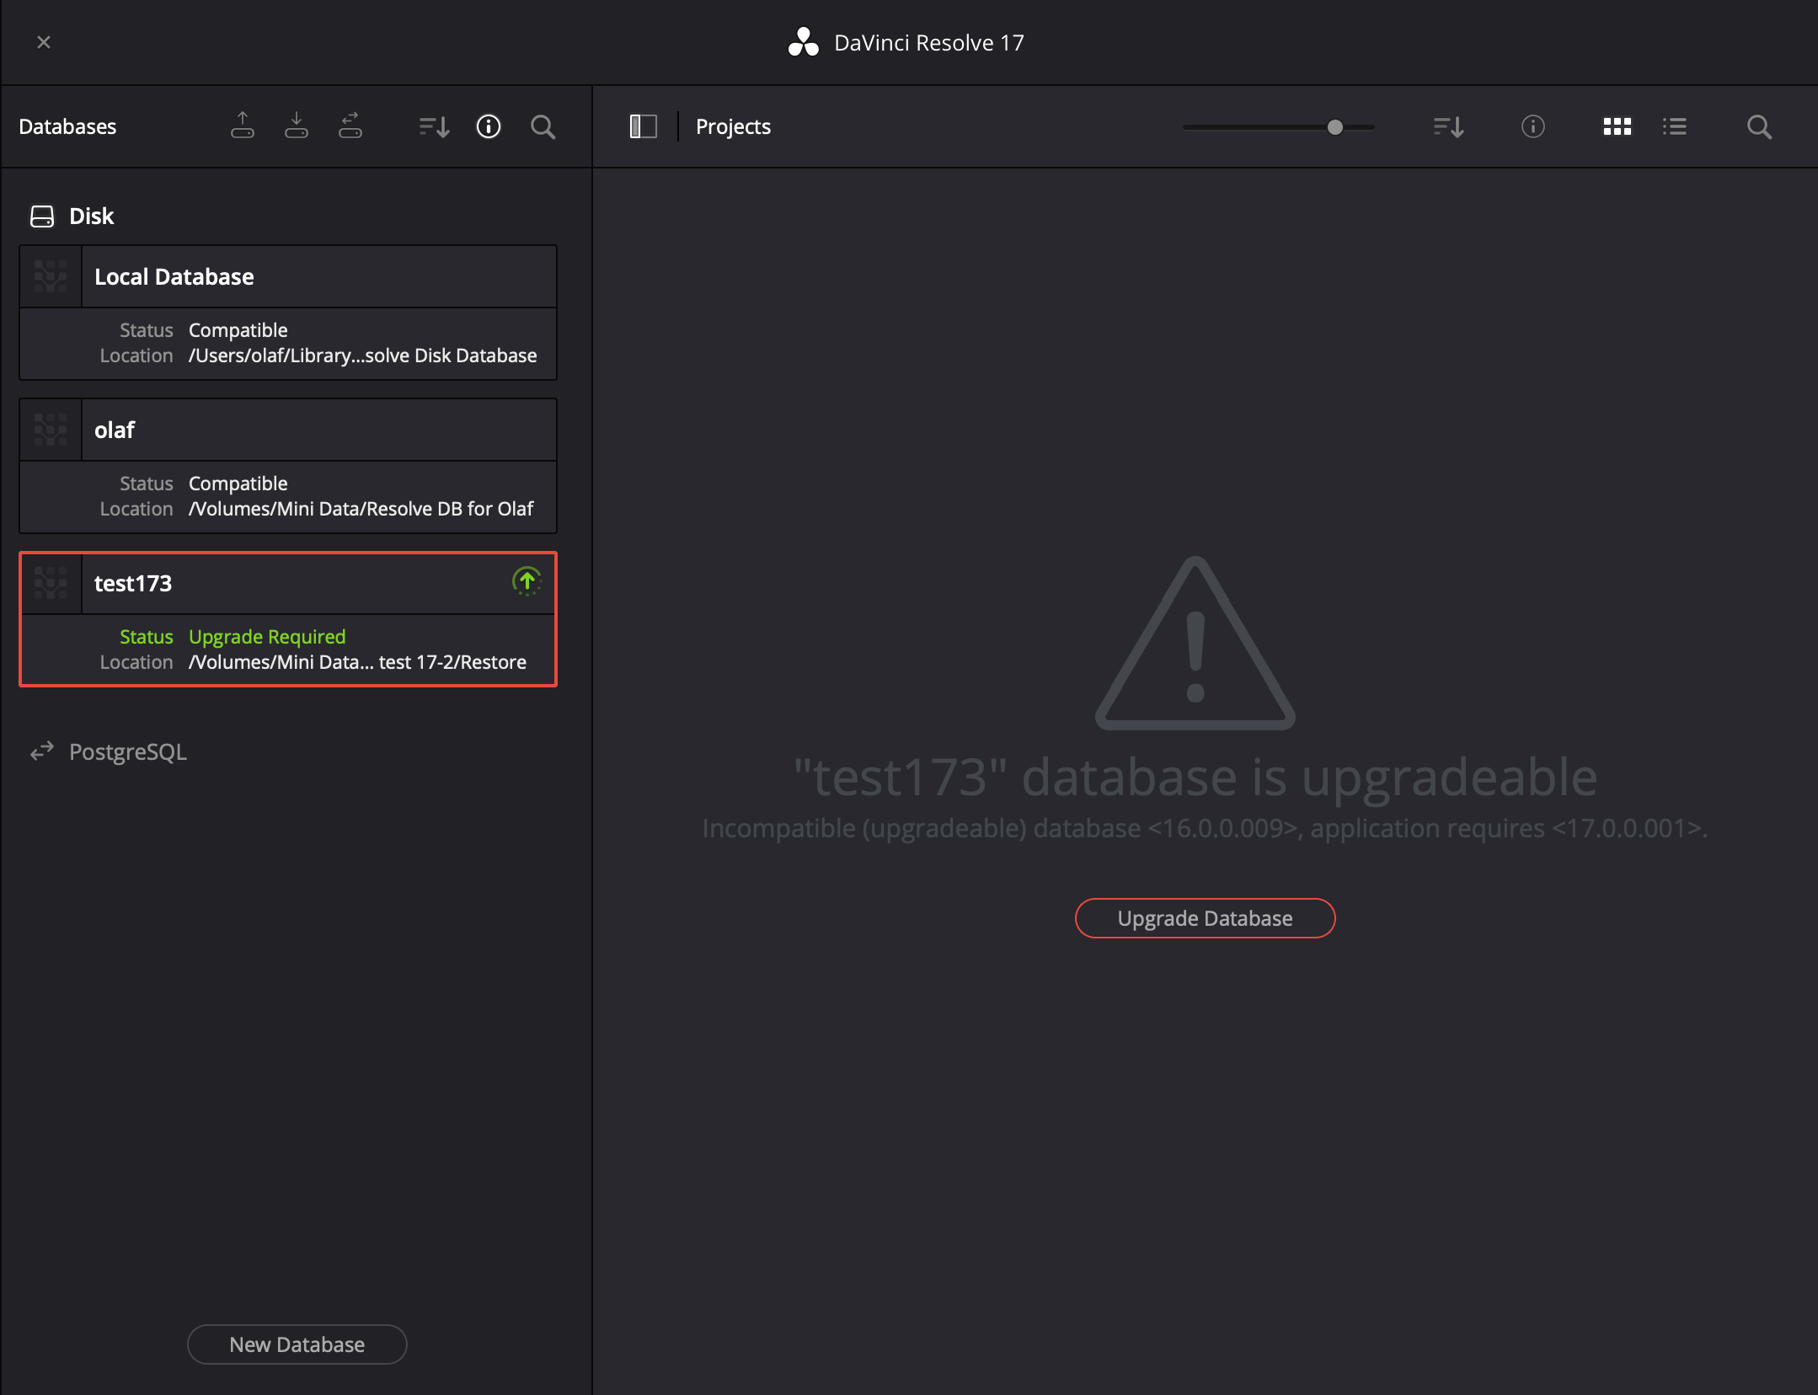This screenshot has height=1395, width=1818.
Task: Select the test173 database entry
Action: [x=288, y=619]
